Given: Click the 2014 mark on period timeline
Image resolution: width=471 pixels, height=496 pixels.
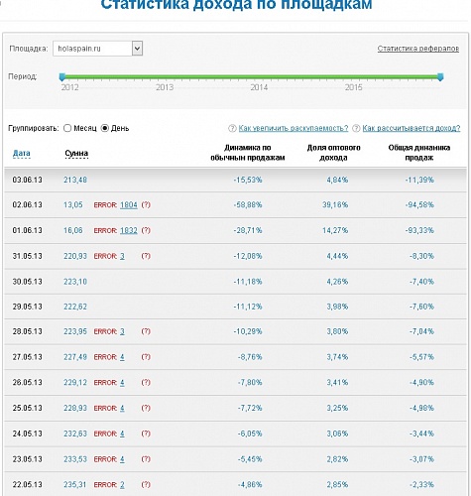Looking at the screenshot, I should [x=259, y=87].
